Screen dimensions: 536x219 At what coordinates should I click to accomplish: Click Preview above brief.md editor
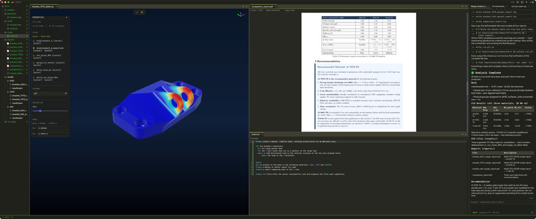[254, 138]
